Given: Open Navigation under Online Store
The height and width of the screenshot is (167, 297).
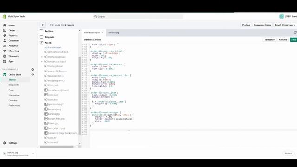Looking at the screenshot, I should [14, 95].
